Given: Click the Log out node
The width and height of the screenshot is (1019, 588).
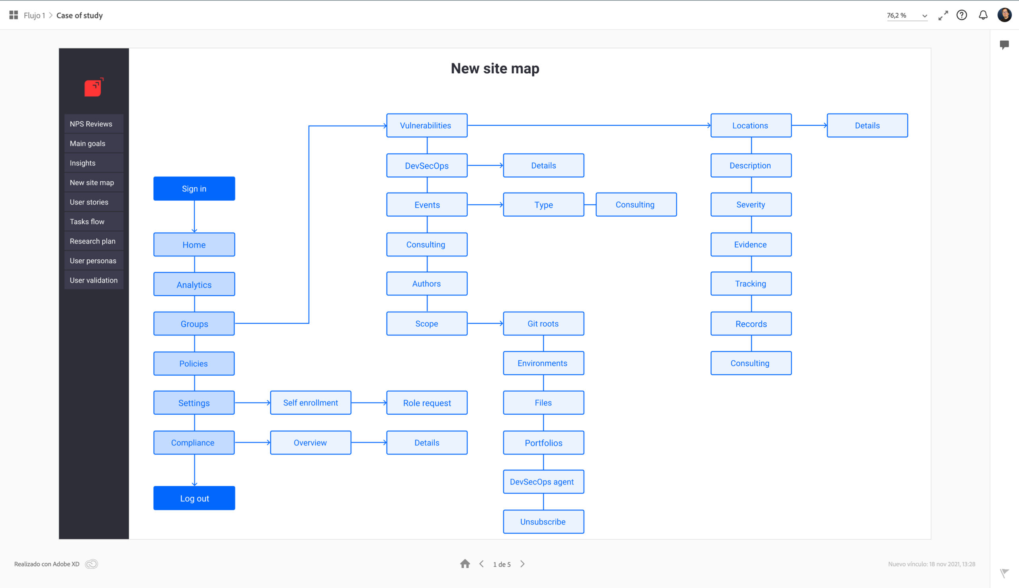Looking at the screenshot, I should [x=194, y=498].
